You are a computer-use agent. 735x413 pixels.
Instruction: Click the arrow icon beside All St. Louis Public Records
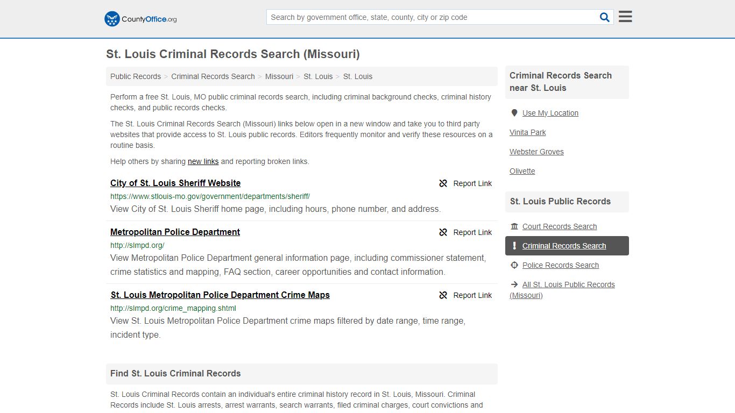tap(514, 284)
